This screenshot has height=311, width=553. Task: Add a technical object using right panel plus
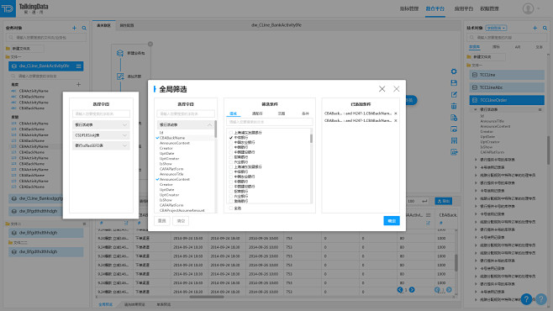[535, 28]
